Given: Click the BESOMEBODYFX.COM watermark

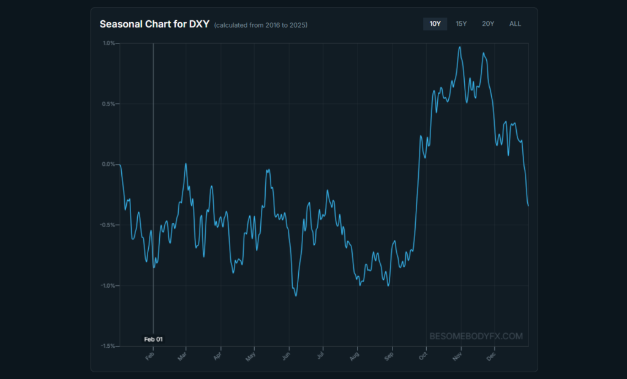Looking at the screenshot, I should click(x=476, y=336).
